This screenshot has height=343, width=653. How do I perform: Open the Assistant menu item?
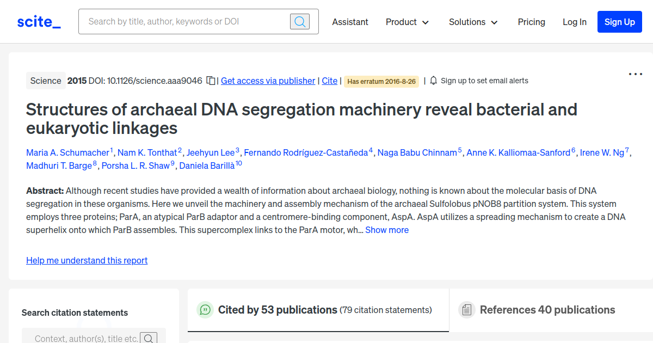pos(350,22)
